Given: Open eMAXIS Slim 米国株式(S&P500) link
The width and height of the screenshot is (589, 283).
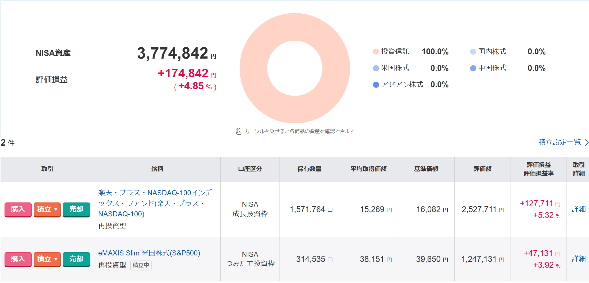Looking at the screenshot, I should [x=149, y=253].
